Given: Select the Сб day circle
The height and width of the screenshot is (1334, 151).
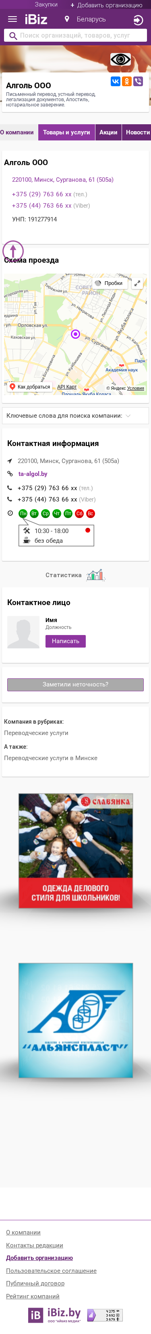Looking at the screenshot, I should [79, 514].
